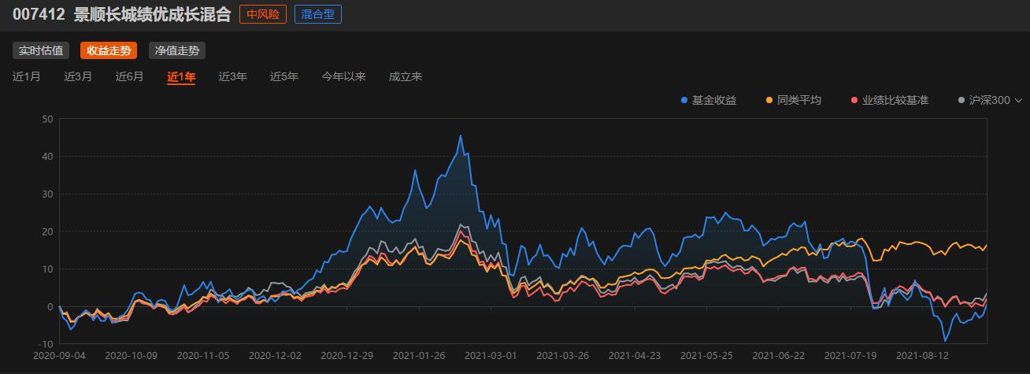Show the 近6月 time range
This screenshot has height=374, width=1030.
[130, 76]
